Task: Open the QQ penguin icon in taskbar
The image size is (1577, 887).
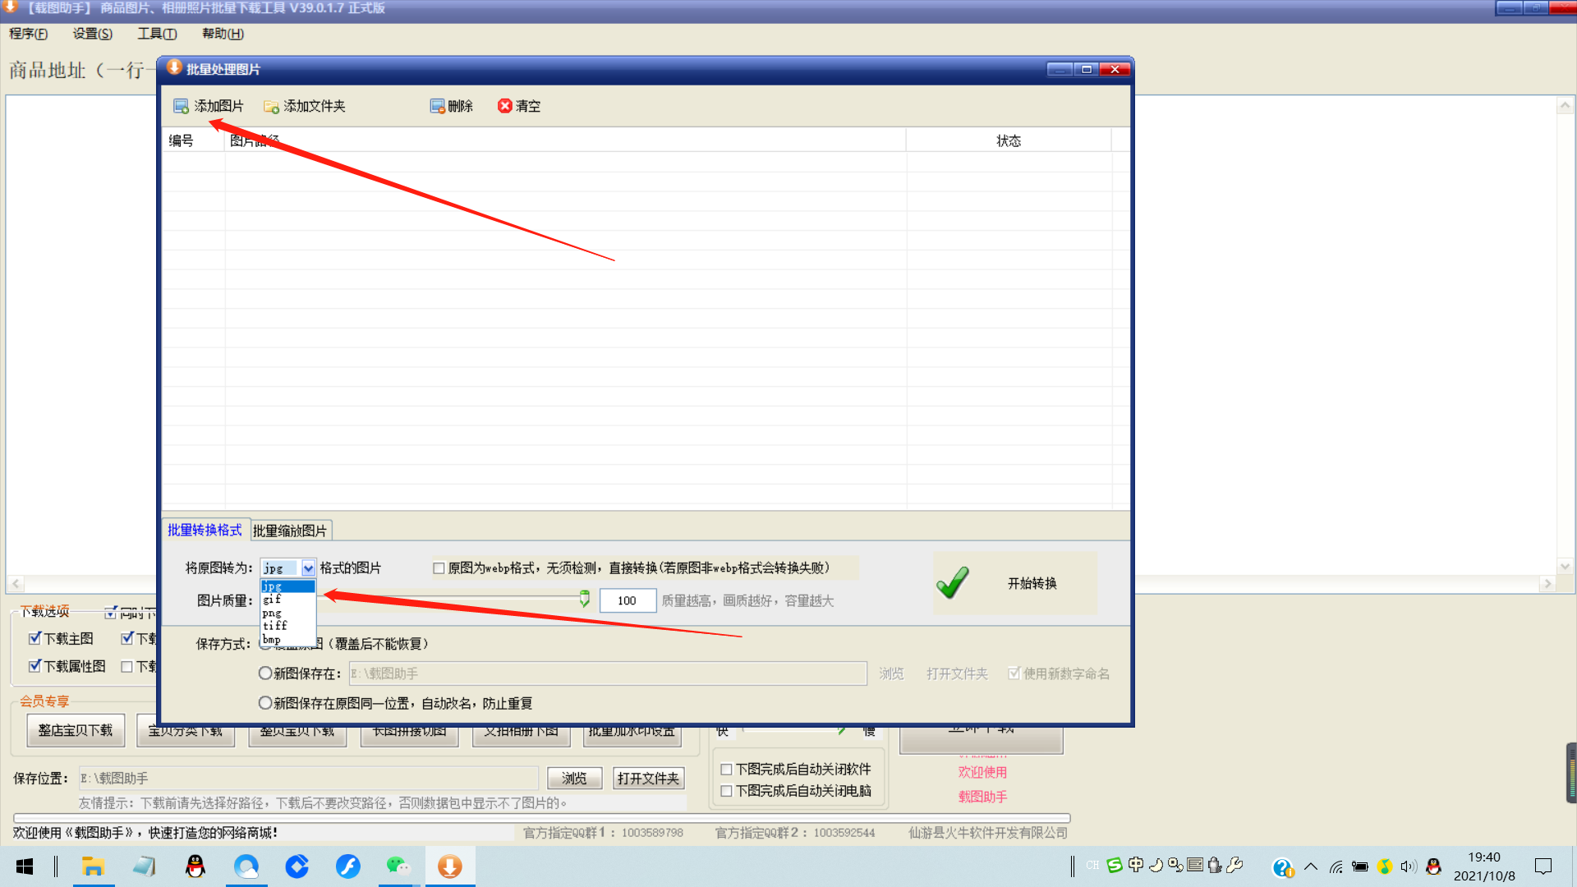Action: [195, 866]
